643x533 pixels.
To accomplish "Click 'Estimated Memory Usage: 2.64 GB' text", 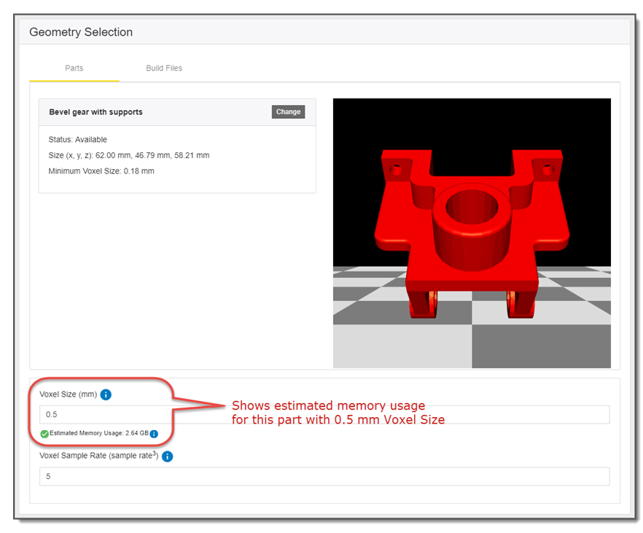I will (x=99, y=433).
